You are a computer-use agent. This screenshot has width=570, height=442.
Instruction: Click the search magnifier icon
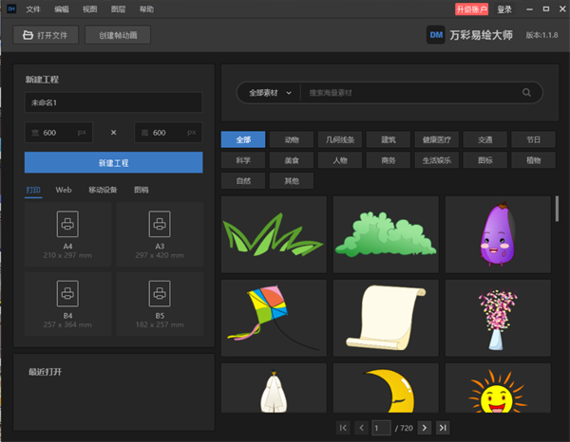tap(526, 93)
